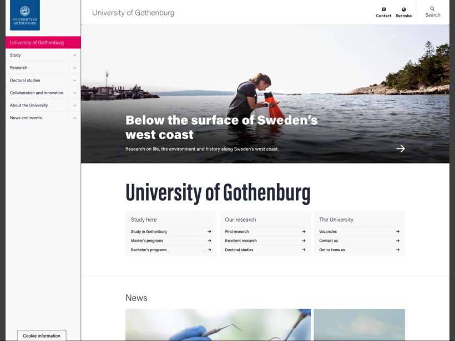Open Master's programs link

click(147, 241)
